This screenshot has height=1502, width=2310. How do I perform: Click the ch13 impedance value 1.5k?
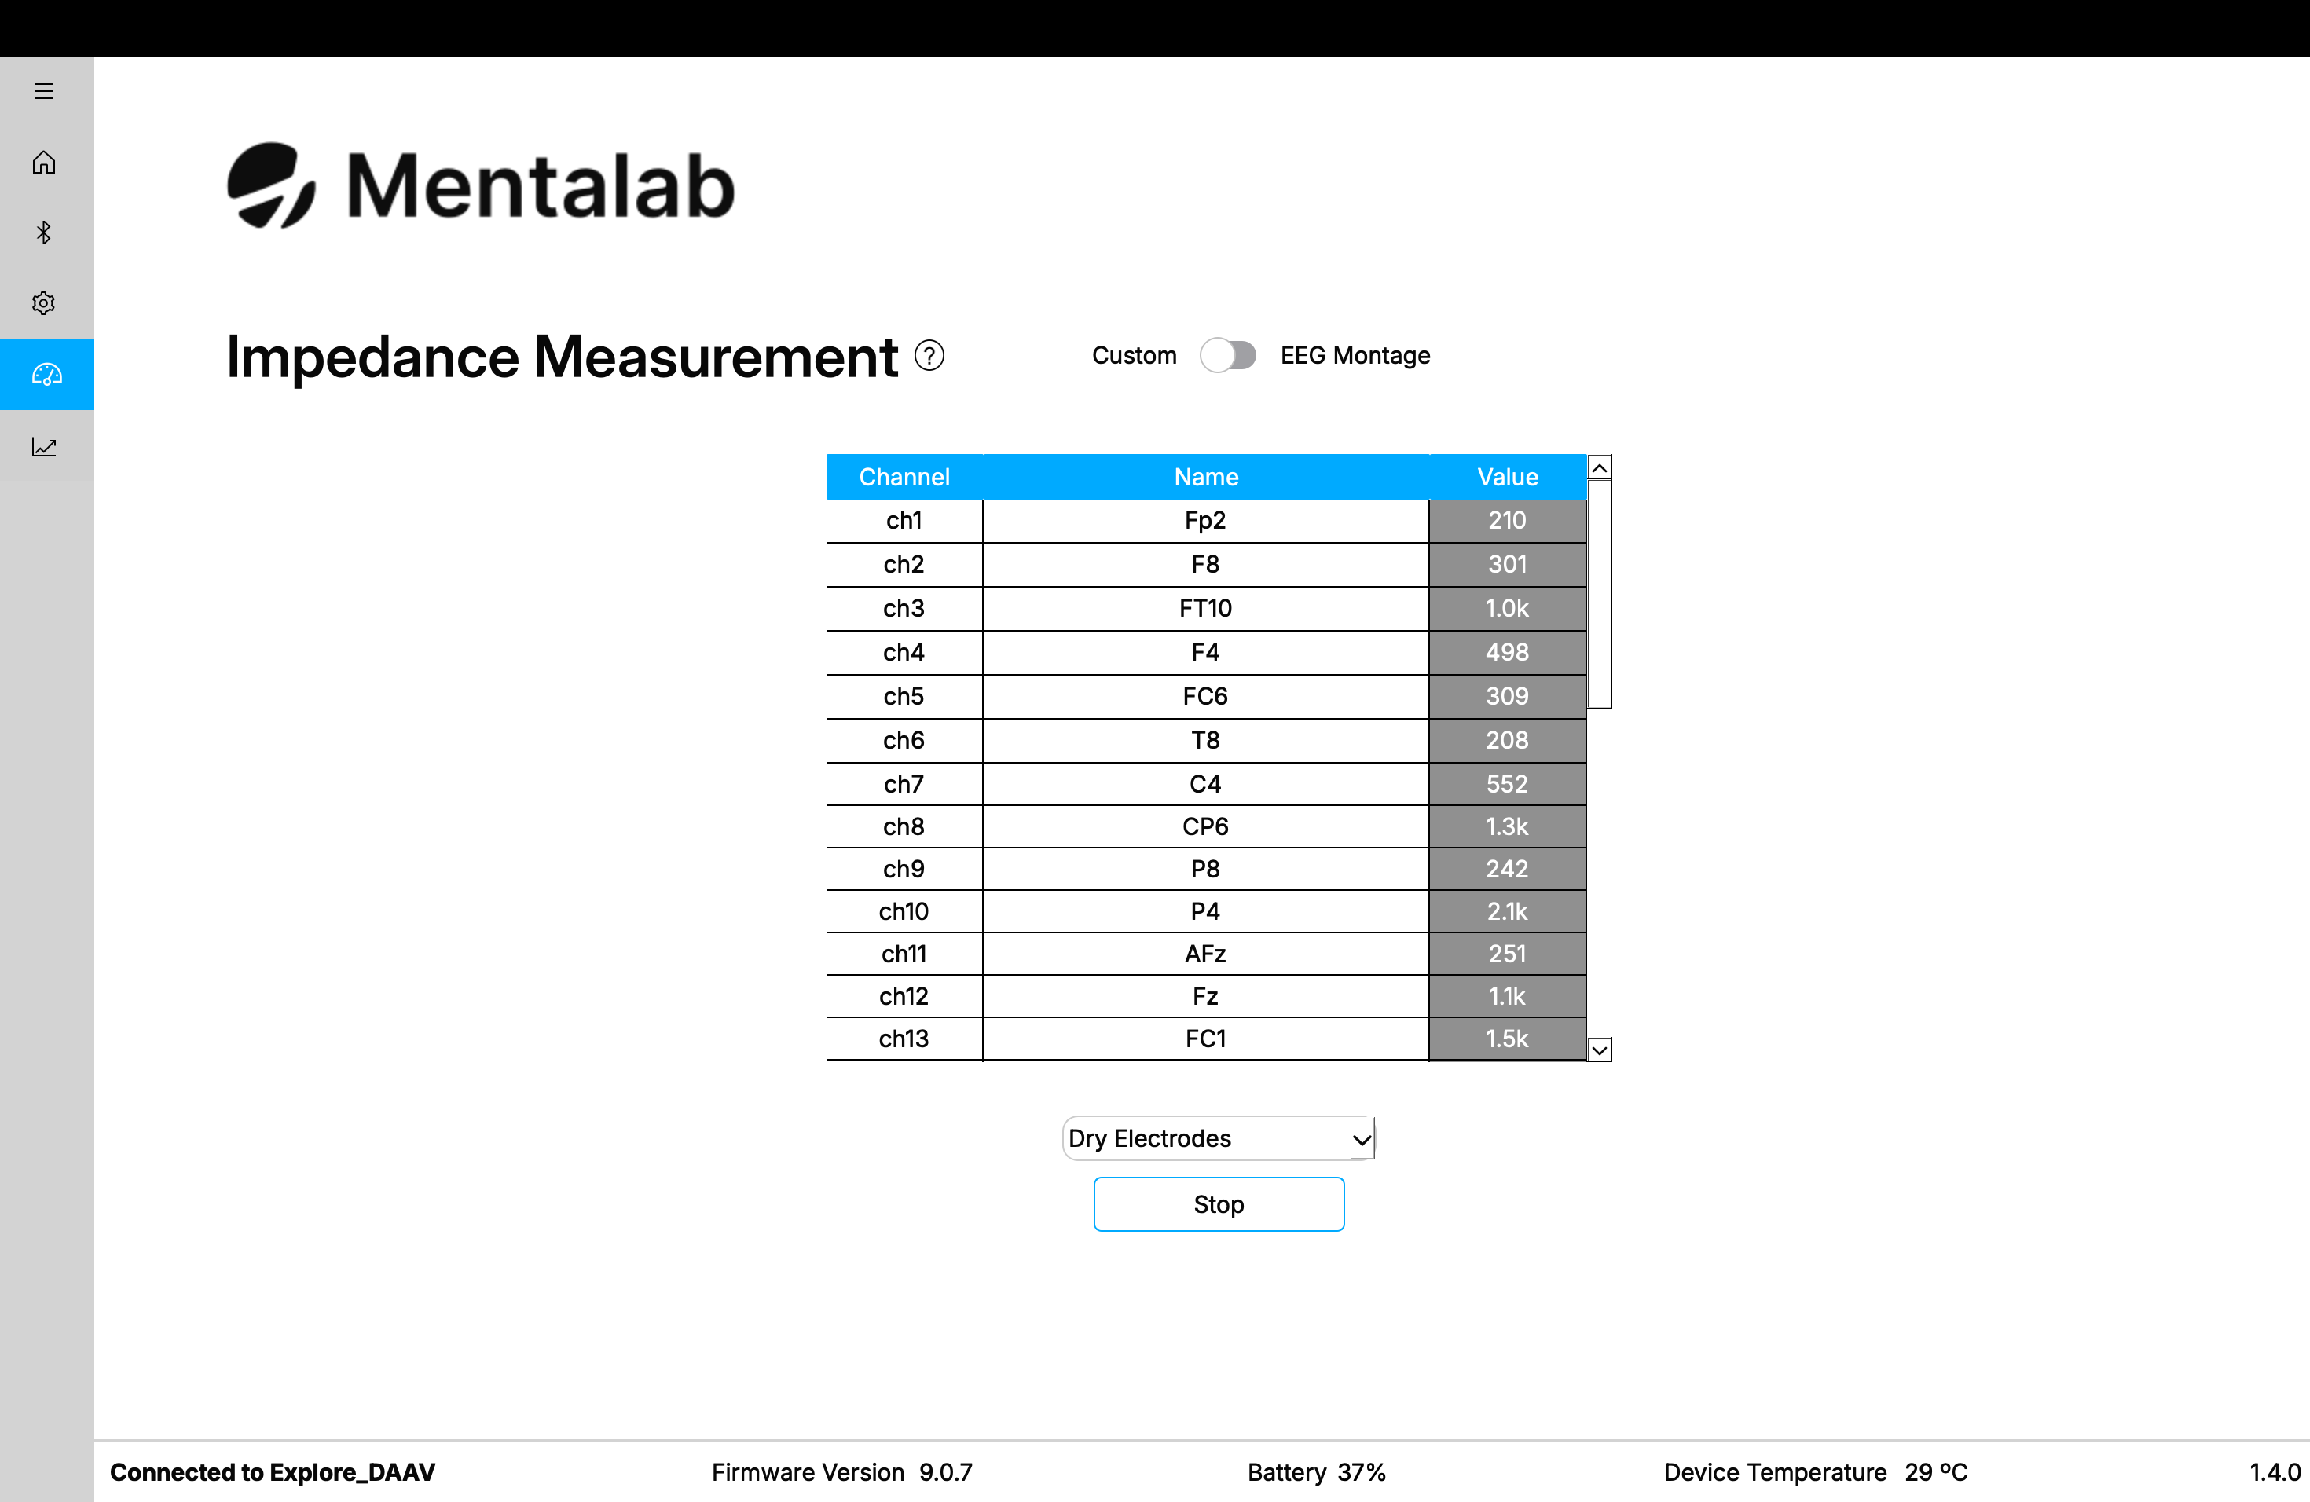point(1506,1039)
